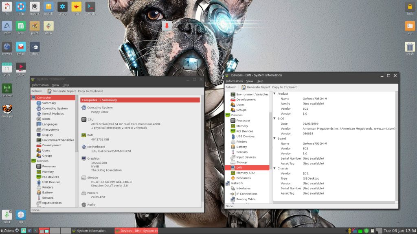Open Information menu in DMI window
417x234 pixels.
[234, 81]
